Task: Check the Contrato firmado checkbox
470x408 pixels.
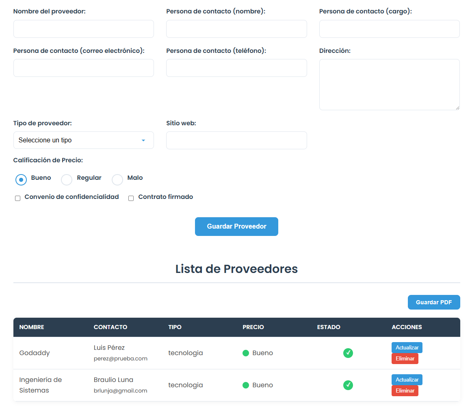Action: 131,198
